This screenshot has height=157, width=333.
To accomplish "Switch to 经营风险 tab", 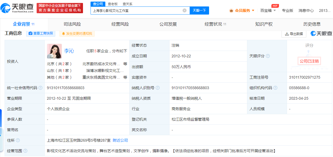I will pyautogui.click(x=120, y=24).
